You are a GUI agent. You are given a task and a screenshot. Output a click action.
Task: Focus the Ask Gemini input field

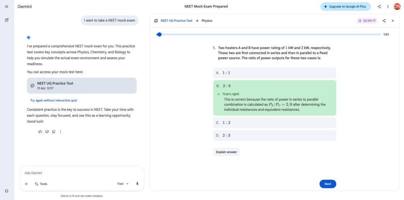82,173
